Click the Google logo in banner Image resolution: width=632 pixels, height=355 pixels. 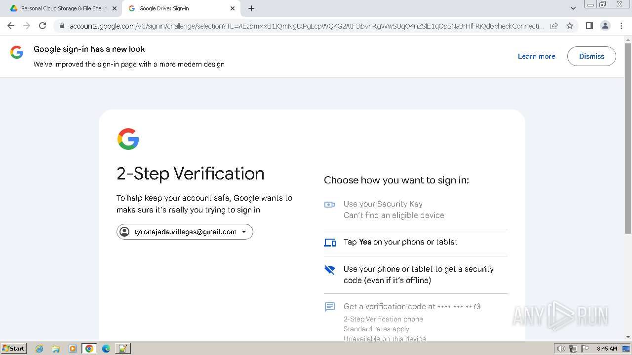click(17, 53)
